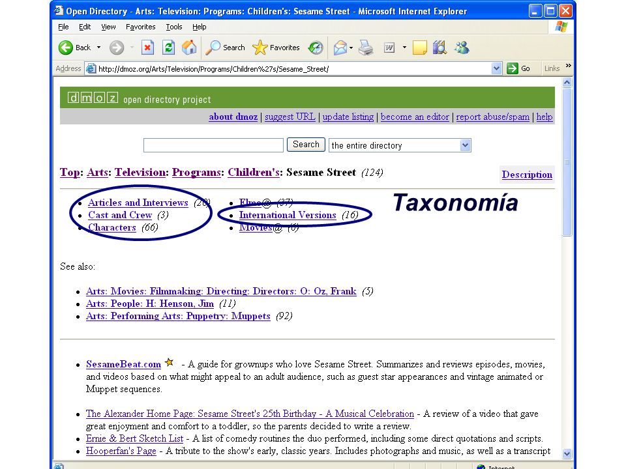Open the Research book icon

click(x=440, y=48)
